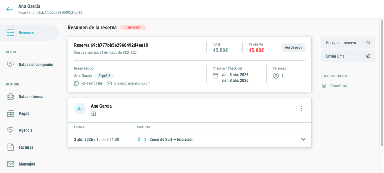Click the calendar icon by check-in dates

pos(215,76)
